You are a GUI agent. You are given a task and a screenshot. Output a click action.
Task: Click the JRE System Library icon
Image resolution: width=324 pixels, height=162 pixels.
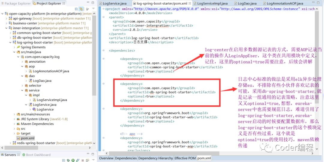click(x=18, y=119)
